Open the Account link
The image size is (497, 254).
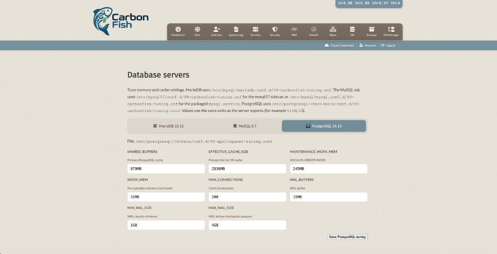(x=367, y=45)
